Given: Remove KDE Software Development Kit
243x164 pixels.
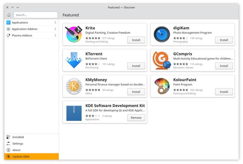Looking at the screenshot, I should click(x=136, y=118).
